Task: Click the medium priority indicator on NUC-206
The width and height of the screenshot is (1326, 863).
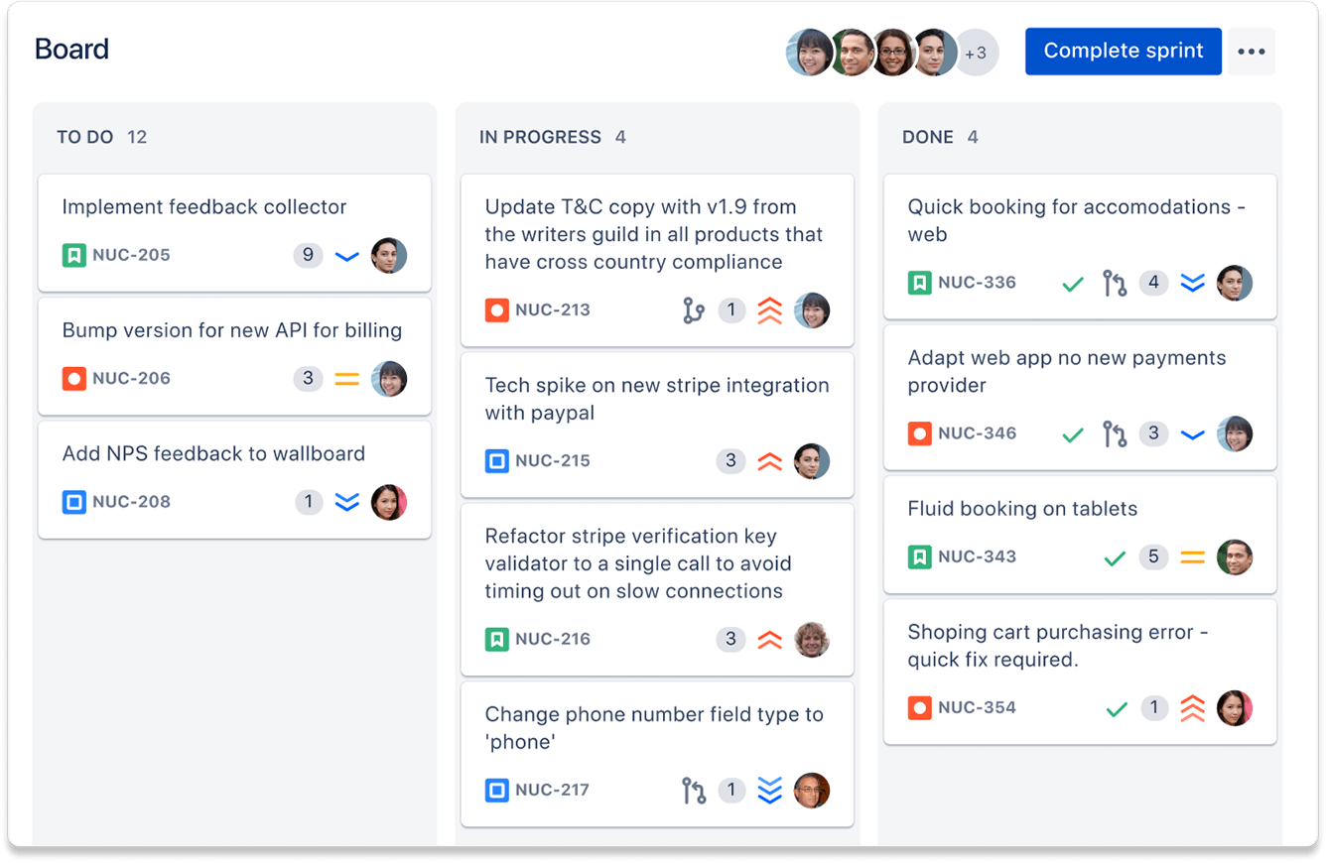Action: [x=346, y=378]
